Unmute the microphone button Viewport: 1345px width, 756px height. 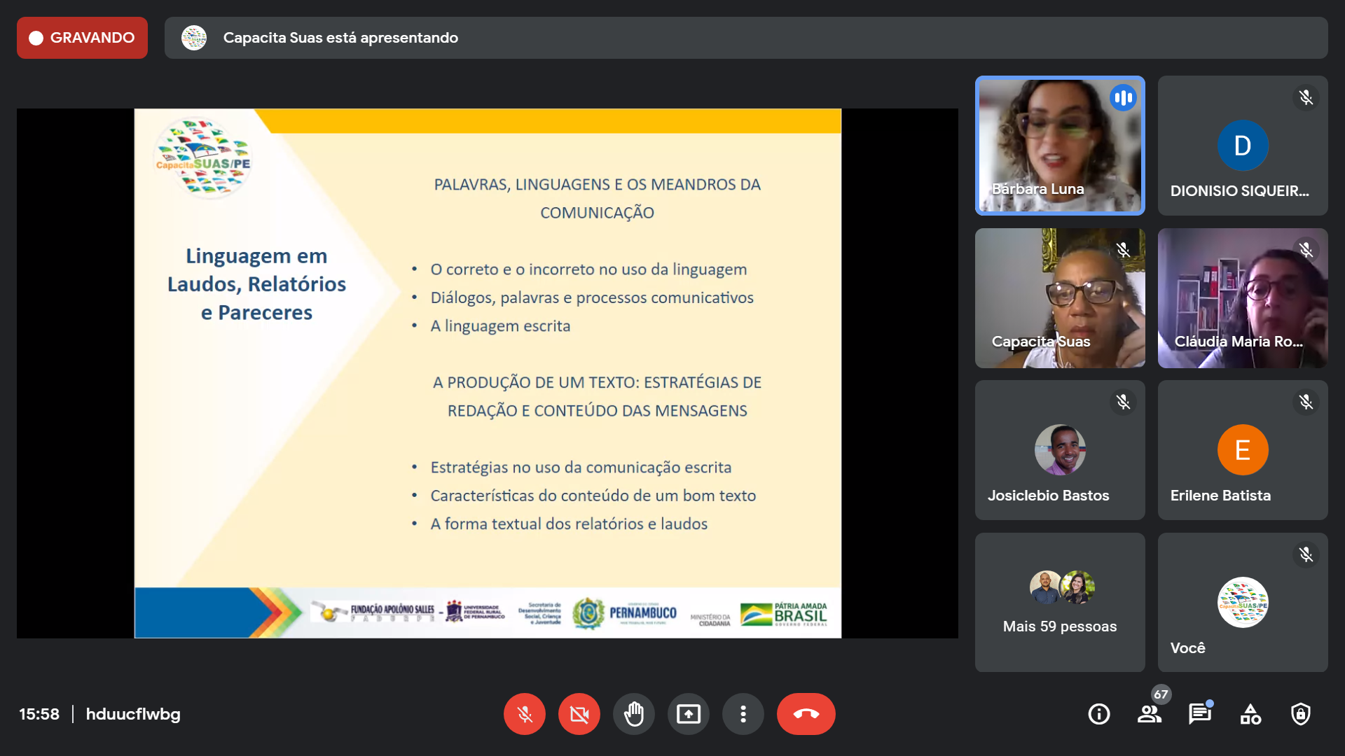pyautogui.click(x=524, y=714)
